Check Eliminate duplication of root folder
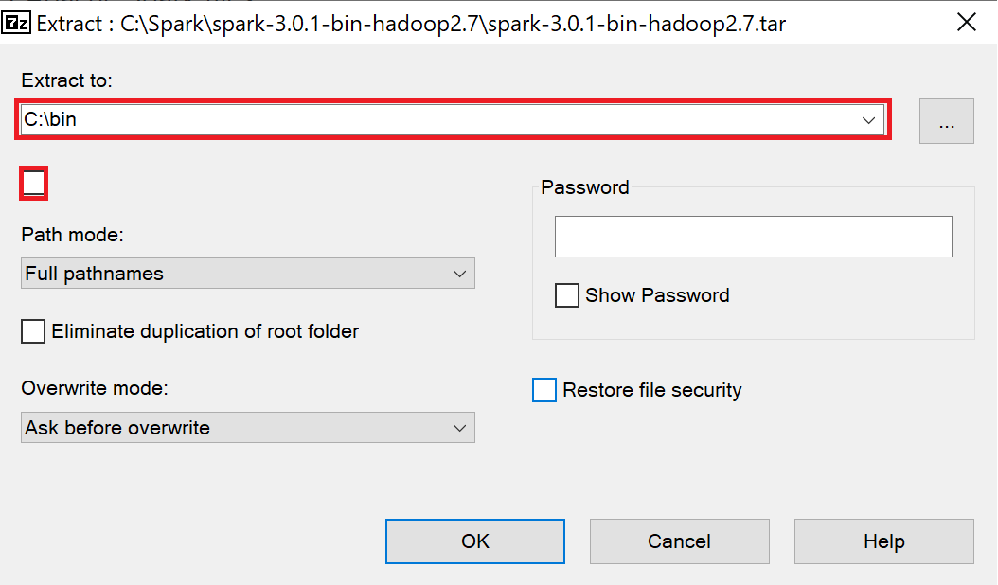 (32, 330)
